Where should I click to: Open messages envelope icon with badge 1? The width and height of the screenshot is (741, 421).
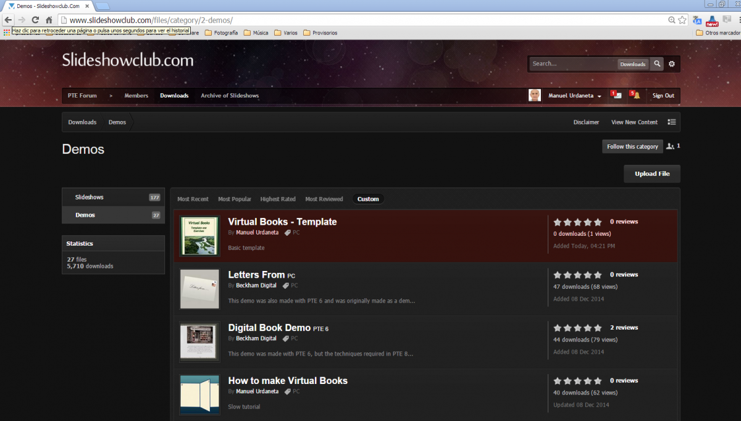point(616,95)
